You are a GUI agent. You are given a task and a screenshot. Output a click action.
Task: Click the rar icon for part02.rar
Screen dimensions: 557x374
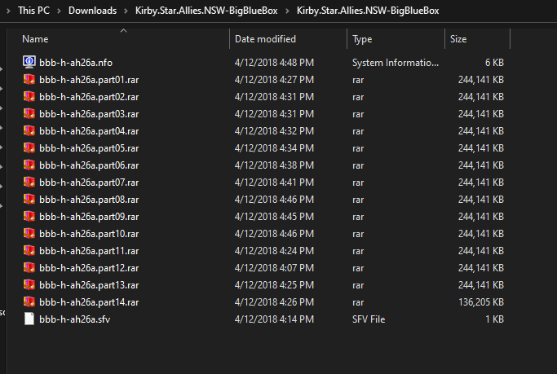[x=29, y=96]
